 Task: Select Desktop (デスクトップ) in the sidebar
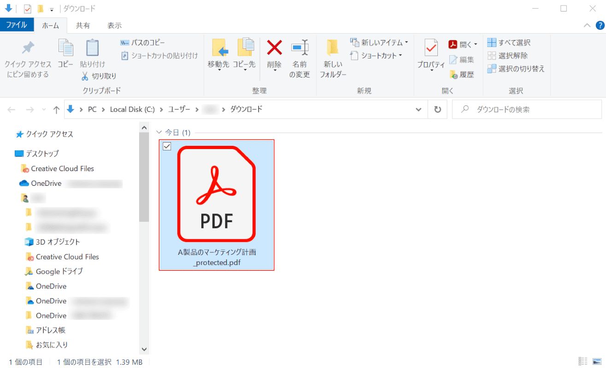[37, 154]
